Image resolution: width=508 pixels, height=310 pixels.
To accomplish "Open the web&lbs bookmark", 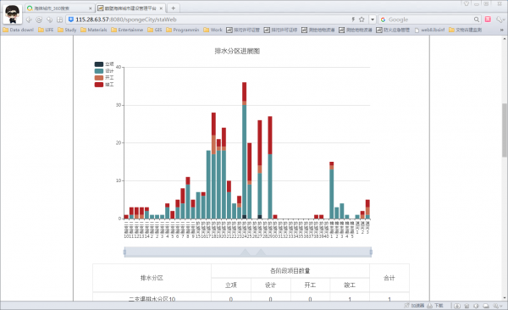I will tap(429, 30).
